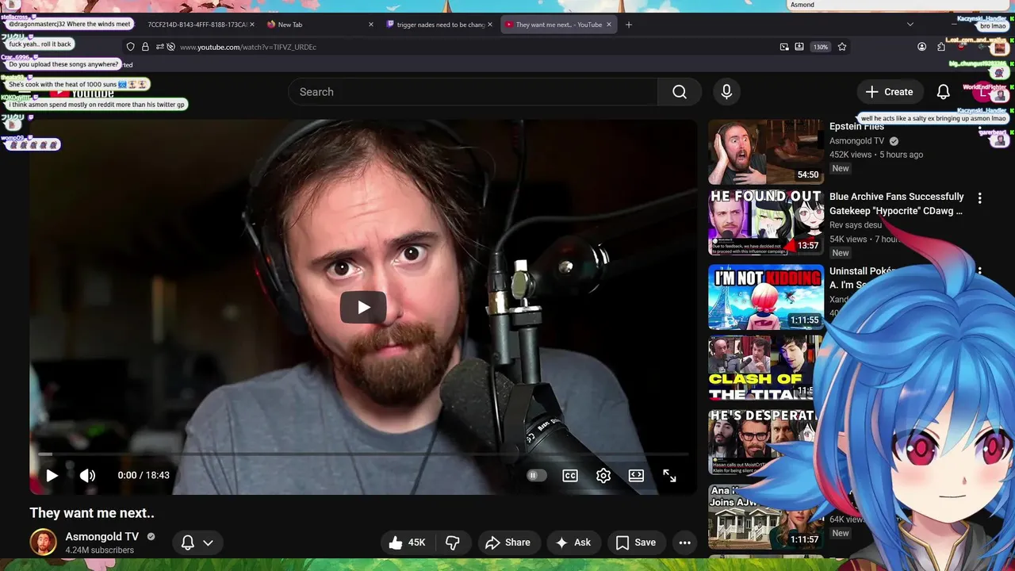
Task: Open options menu for Blue Archive video
Action: point(979,198)
